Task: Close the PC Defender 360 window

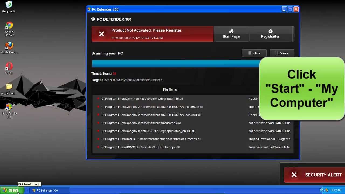Action: [296, 9]
